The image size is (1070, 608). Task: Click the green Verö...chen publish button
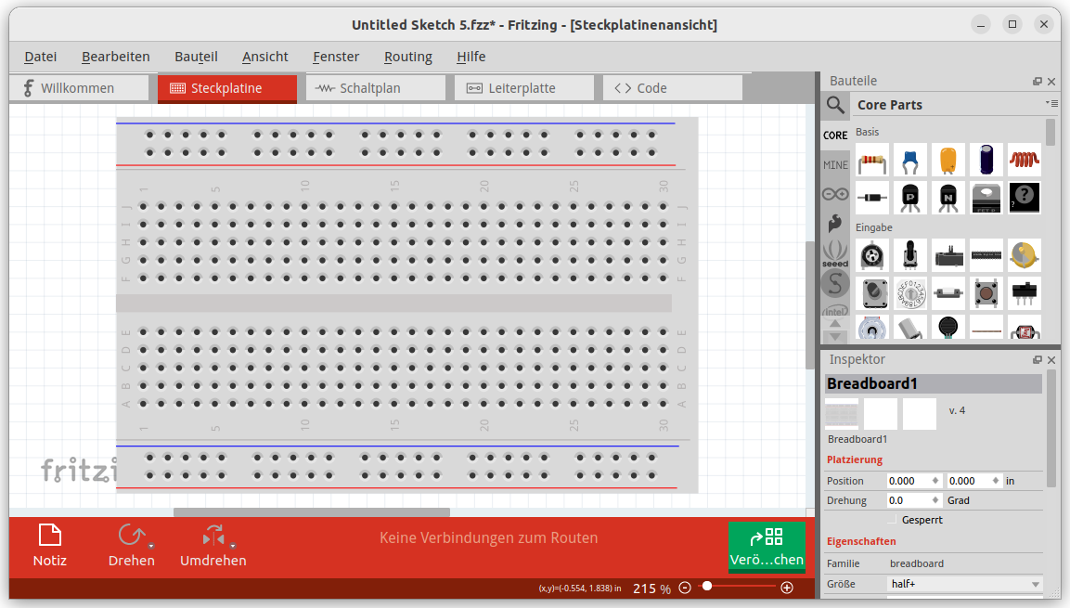point(767,546)
